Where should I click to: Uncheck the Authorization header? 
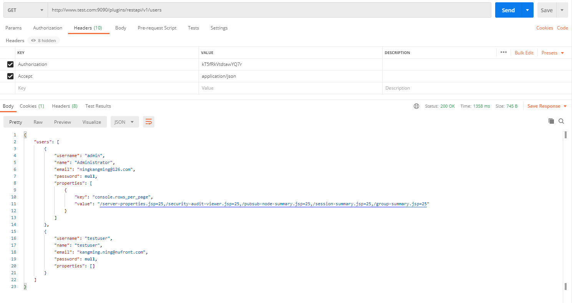tap(10, 64)
